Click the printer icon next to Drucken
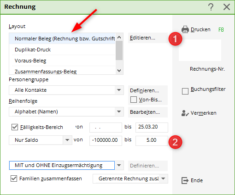 185,29
